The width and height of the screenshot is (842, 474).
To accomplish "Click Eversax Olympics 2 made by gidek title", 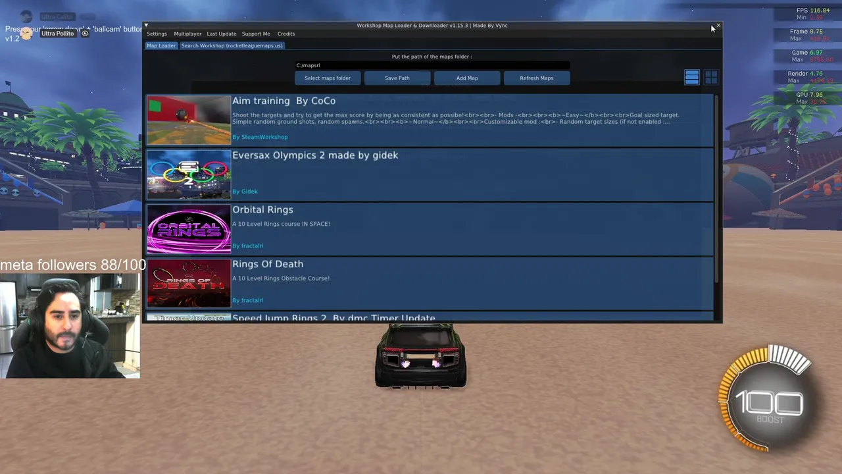I will tap(315, 155).
